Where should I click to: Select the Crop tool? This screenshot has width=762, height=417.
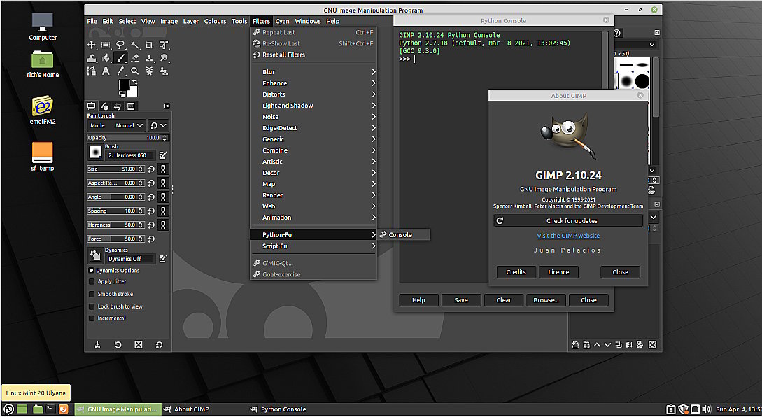149,45
